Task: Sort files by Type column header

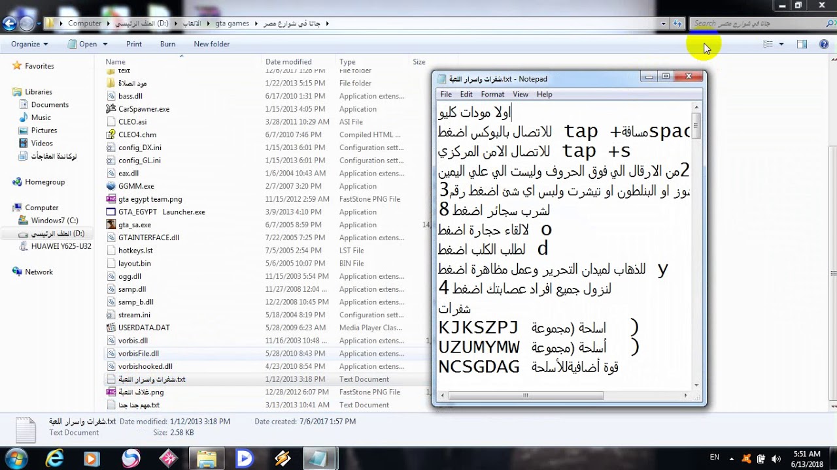Action: point(347,61)
